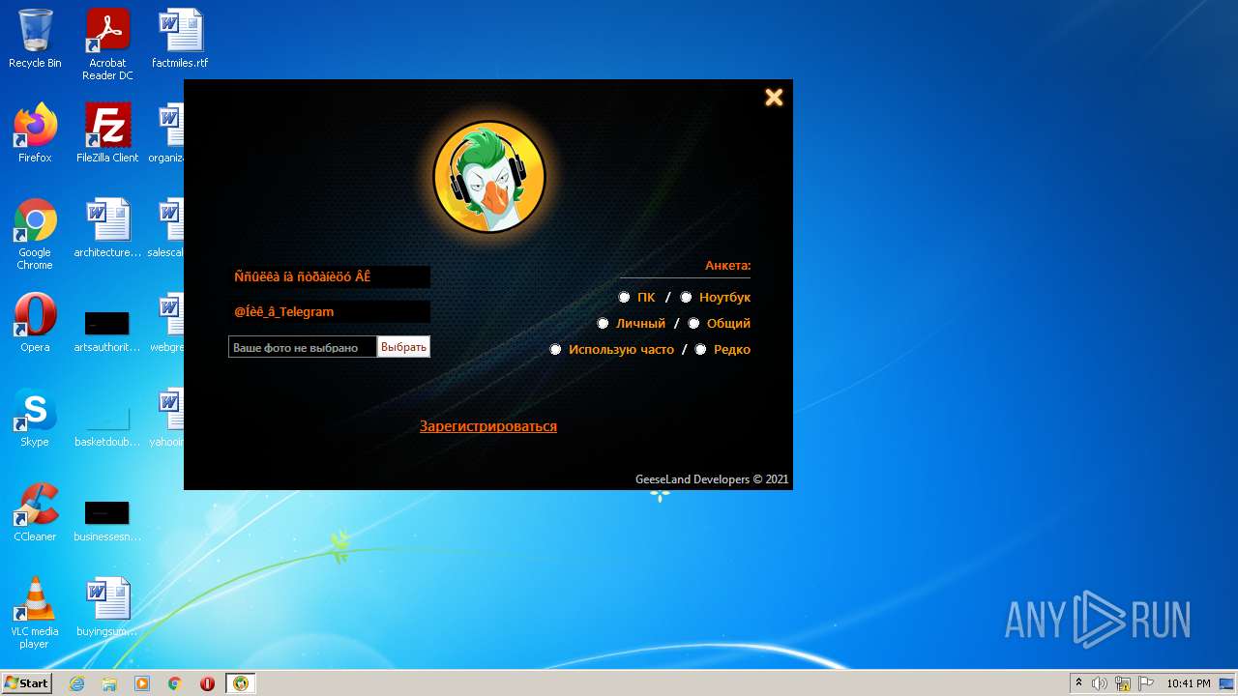
Task: Focus the Telegram nickname input field
Action: [329, 312]
